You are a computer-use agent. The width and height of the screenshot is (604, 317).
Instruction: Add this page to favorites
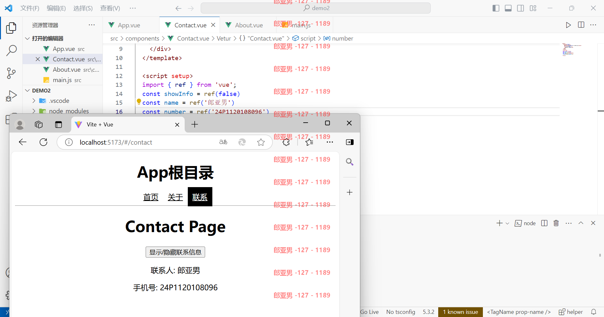click(x=261, y=142)
